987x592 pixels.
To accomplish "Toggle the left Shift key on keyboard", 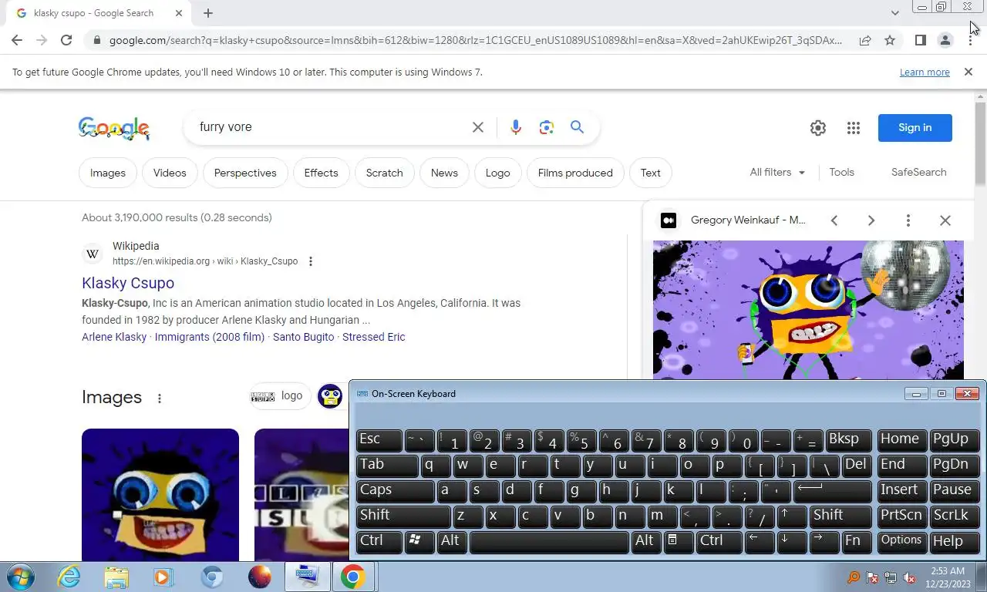I will pos(403,516).
